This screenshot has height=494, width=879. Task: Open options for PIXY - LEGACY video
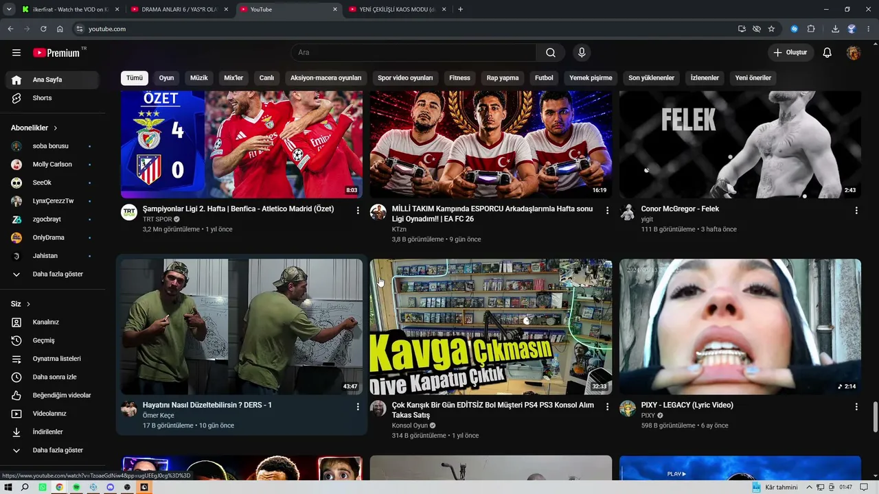(856, 407)
